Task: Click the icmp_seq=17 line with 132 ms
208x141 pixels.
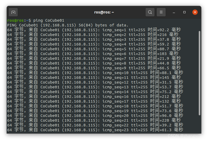Action: click(94, 101)
